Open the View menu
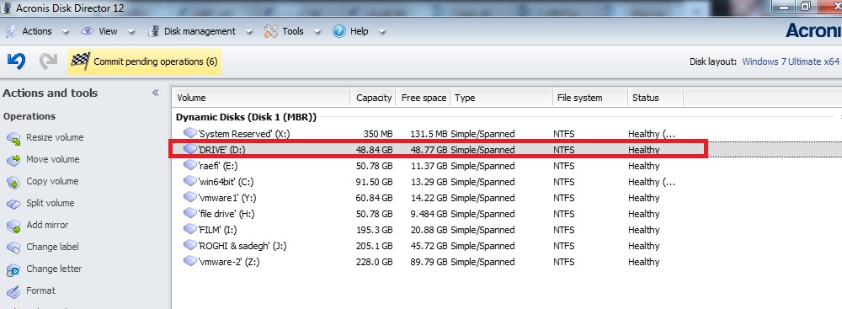The width and height of the screenshot is (842, 309). pyautogui.click(x=108, y=31)
